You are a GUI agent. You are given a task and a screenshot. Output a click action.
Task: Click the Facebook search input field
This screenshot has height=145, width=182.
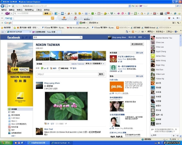[x=56, y=37]
